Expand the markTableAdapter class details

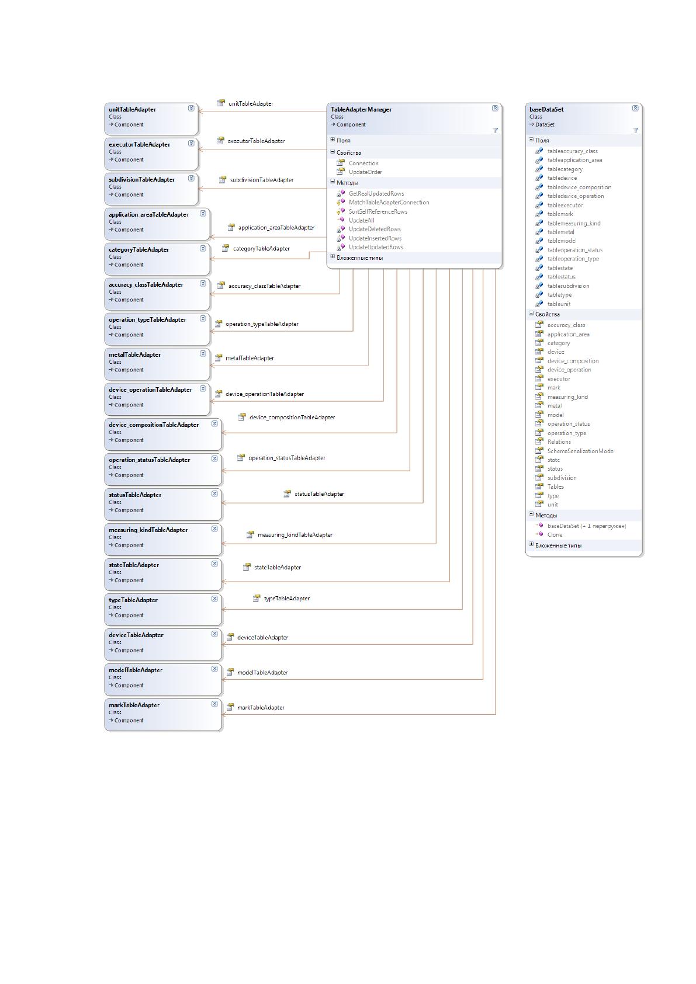(x=214, y=704)
